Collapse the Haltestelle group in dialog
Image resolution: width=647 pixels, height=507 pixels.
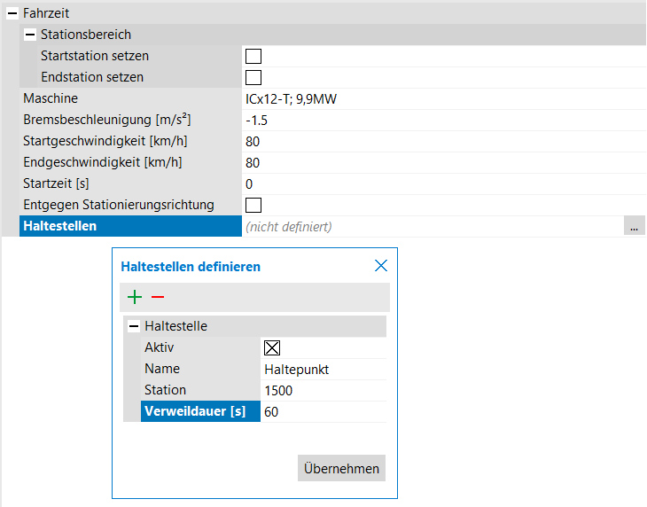click(x=134, y=326)
